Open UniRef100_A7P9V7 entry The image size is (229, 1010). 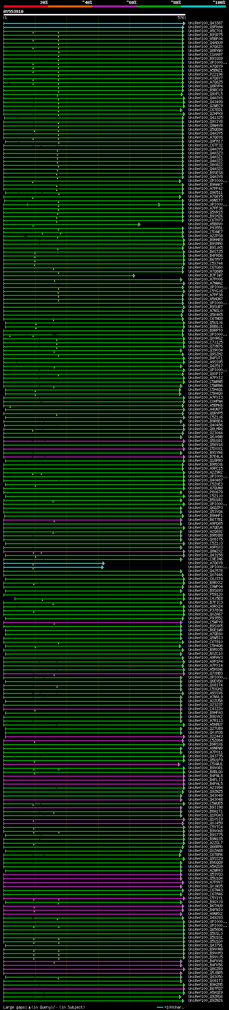click(x=205, y=882)
